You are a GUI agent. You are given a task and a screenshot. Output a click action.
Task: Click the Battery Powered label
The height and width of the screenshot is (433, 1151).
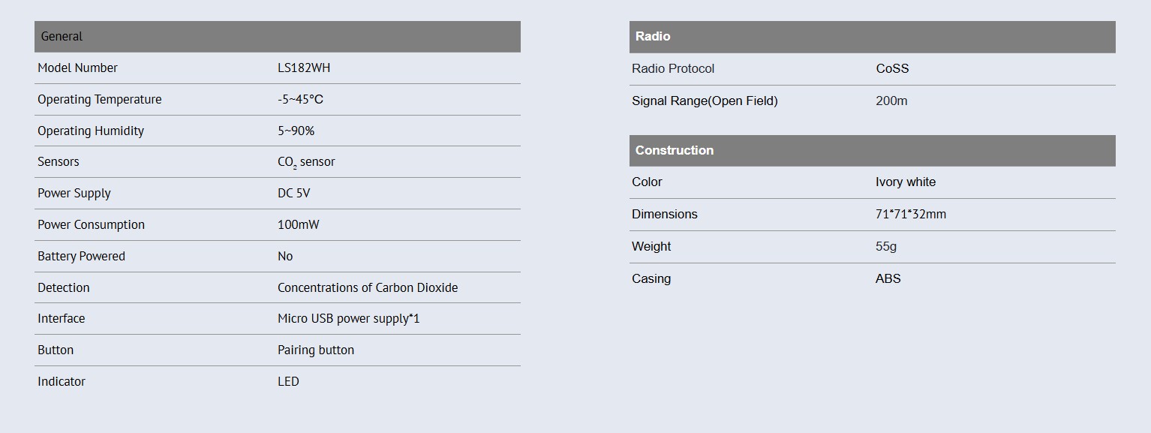pyautogui.click(x=81, y=256)
